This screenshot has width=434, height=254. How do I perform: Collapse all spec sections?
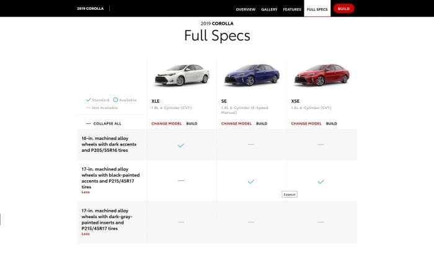click(x=107, y=123)
